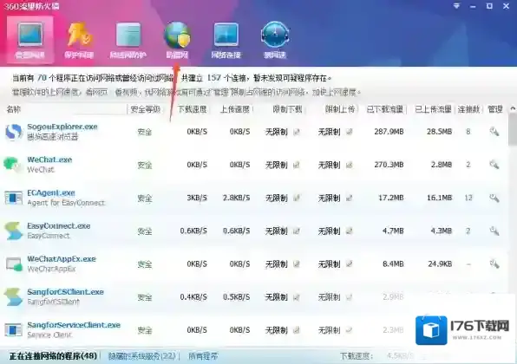Edit upload limit for SogouExplorer.exe
This screenshot has height=364, width=517.
pos(350,132)
